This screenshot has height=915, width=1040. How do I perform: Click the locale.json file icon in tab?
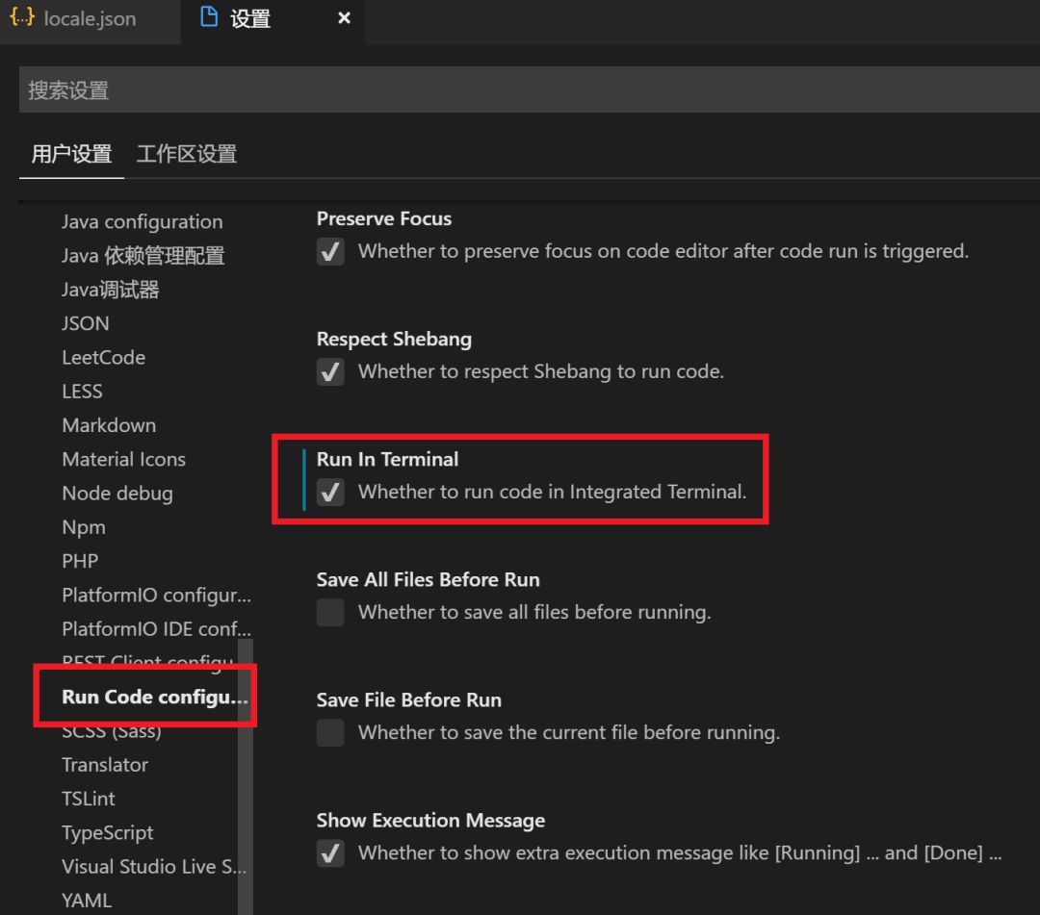click(23, 18)
